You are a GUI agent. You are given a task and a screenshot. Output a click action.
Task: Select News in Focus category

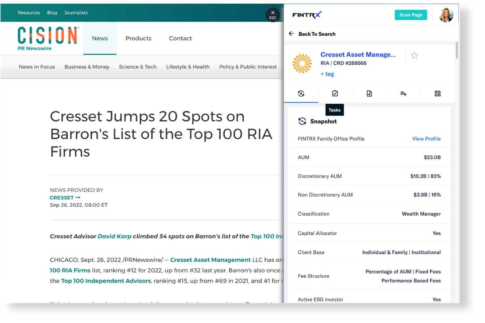pyautogui.click(x=37, y=67)
